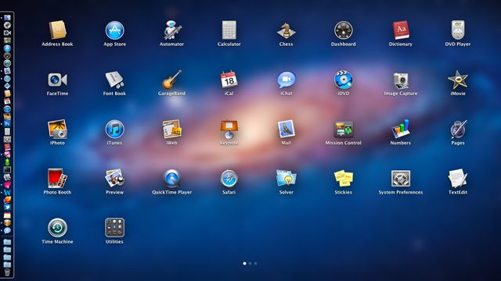This screenshot has height=281, width=501.
Task: Launch Terminal from the Dock
Action: tap(7, 169)
